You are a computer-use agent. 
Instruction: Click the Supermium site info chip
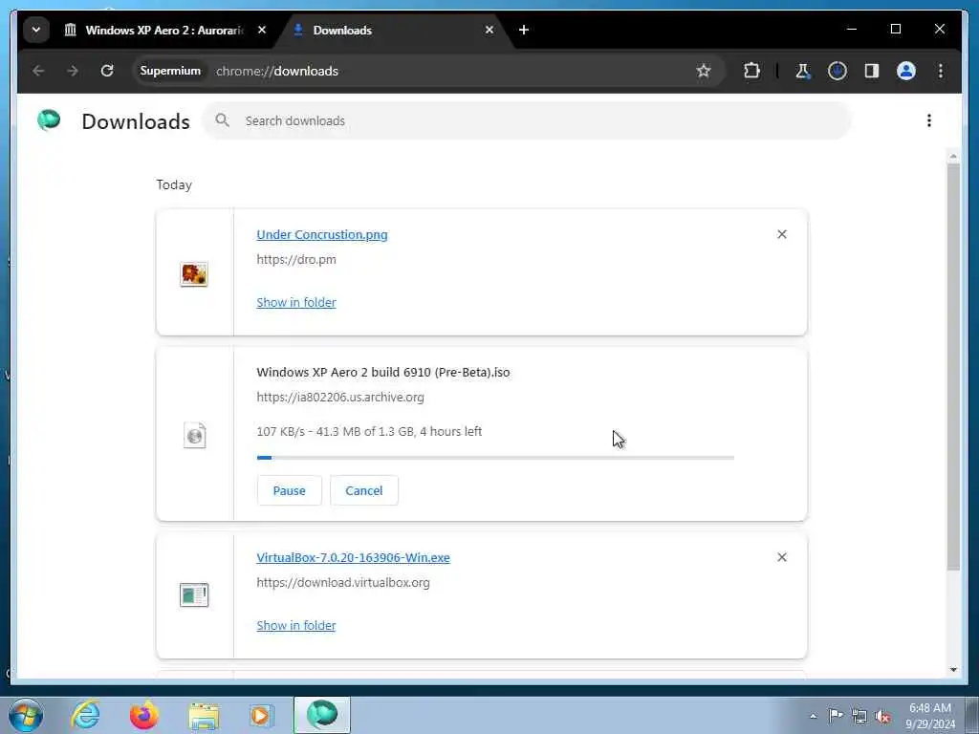click(170, 71)
